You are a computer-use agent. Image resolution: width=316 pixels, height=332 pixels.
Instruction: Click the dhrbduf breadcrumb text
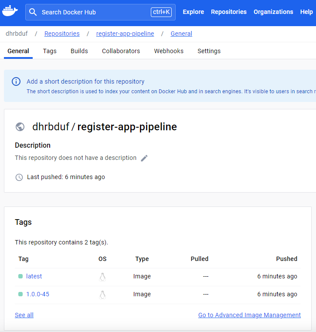17,34
